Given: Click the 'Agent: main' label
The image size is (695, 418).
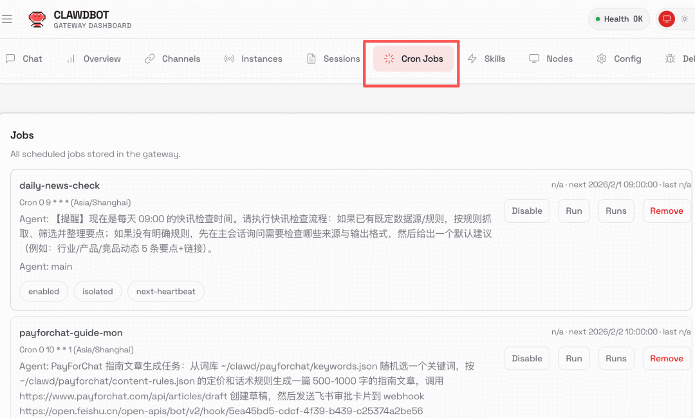Looking at the screenshot, I should pyautogui.click(x=46, y=267).
